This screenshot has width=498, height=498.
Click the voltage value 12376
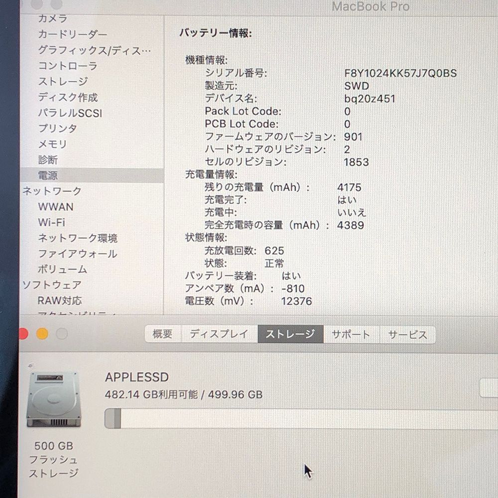click(297, 301)
